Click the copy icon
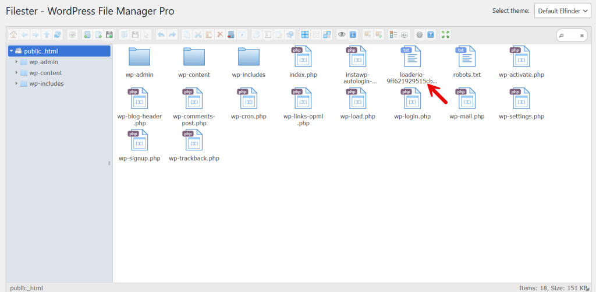Image resolution: width=596 pixels, height=292 pixels. [x=187, y=34]
